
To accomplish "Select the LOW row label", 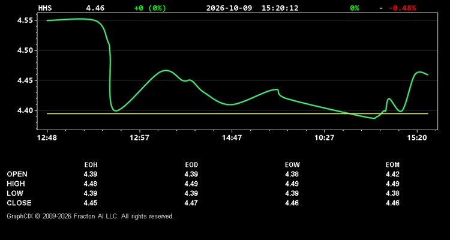I will coord(15,193).
